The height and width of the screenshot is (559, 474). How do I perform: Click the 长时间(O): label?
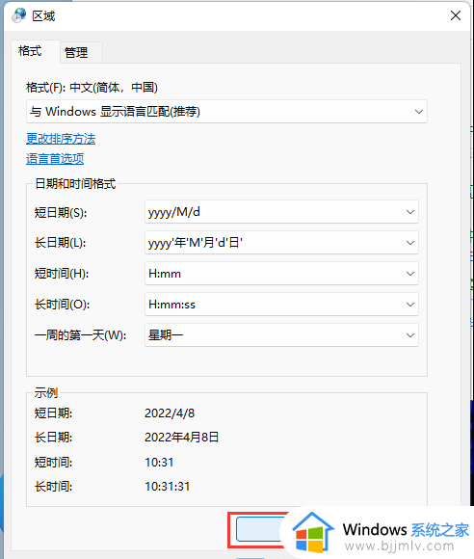tap(62, 305)
